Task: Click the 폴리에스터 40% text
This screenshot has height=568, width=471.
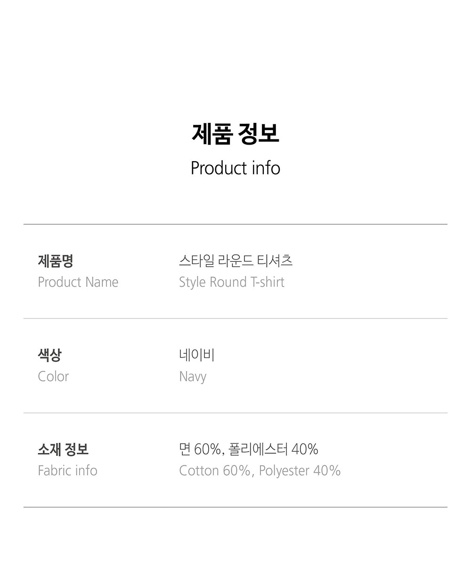Action: (x=273, y=449)
